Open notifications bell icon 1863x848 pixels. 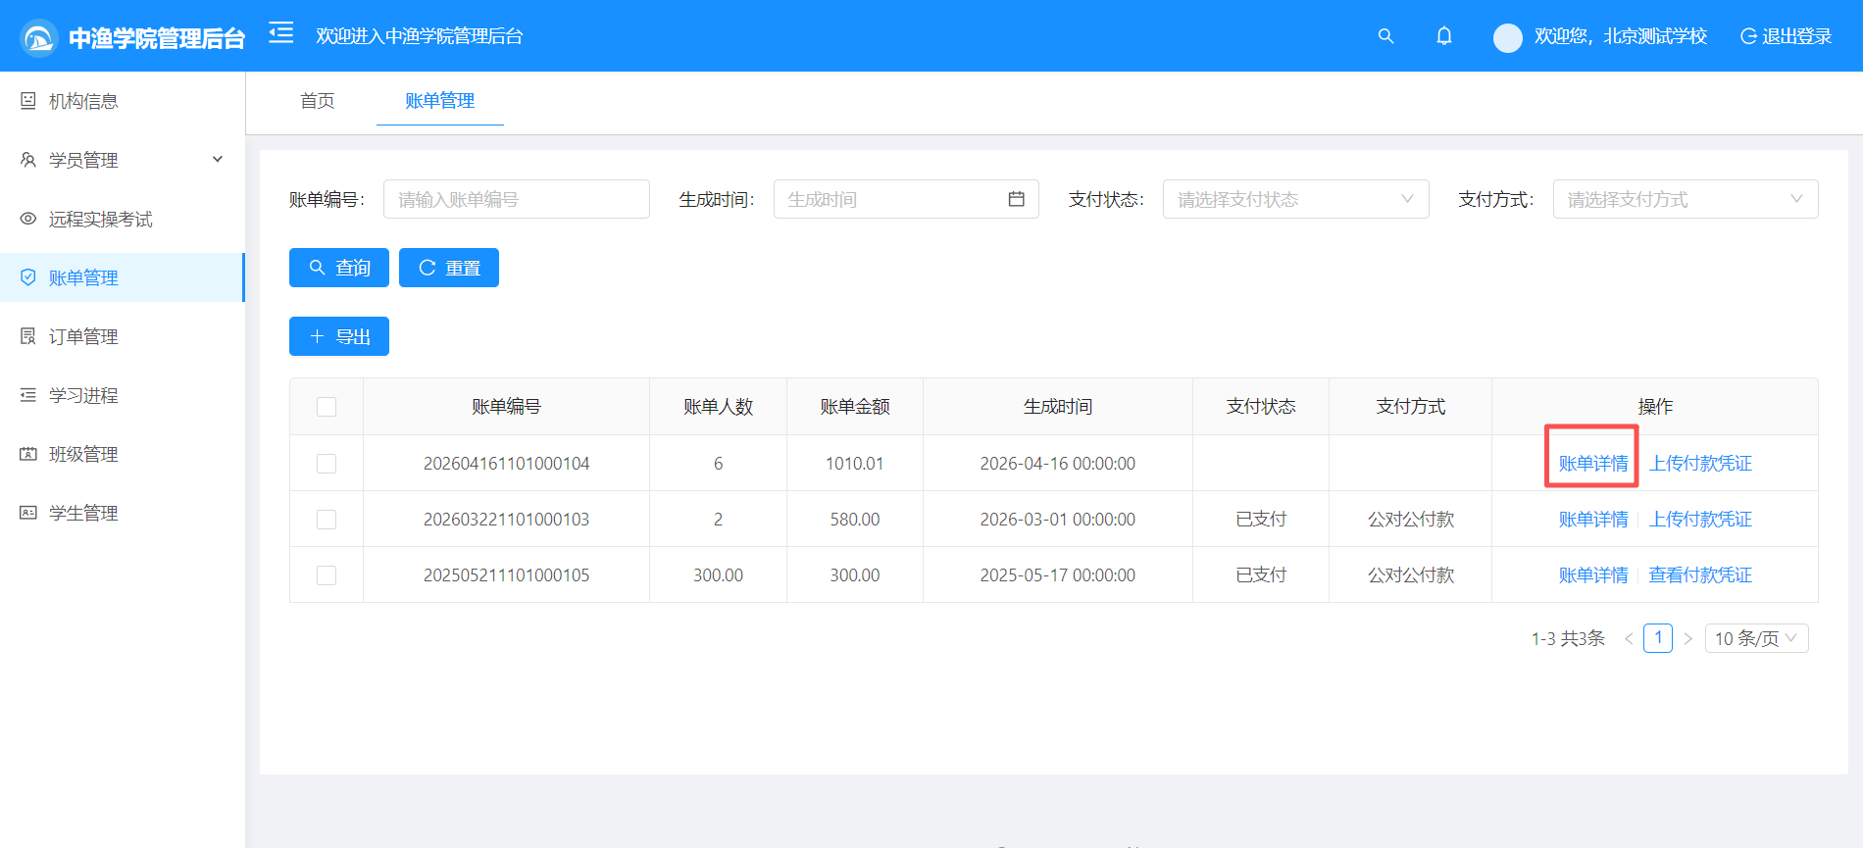click(x=1444, y=36)
